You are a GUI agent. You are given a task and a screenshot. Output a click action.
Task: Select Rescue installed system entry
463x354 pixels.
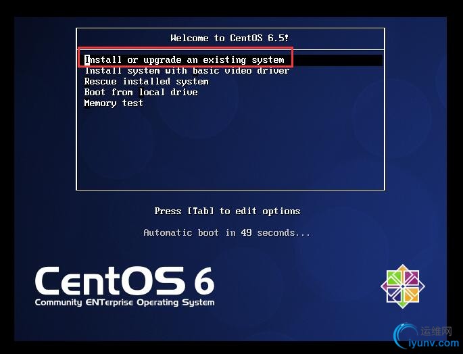click(147, 82)
